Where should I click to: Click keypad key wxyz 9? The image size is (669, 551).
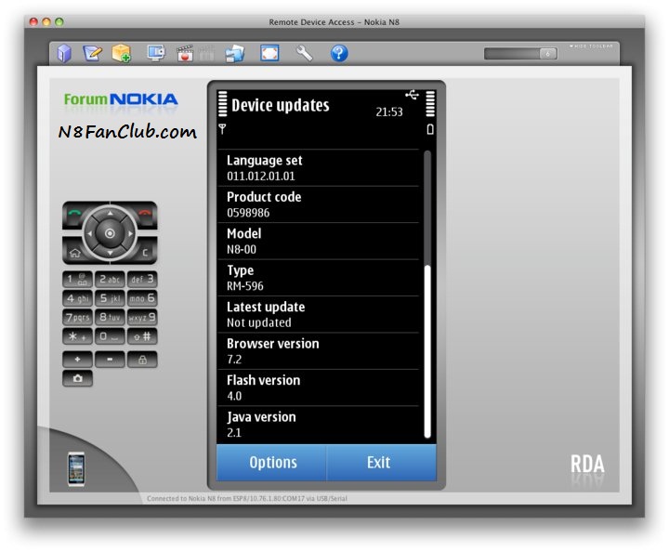142,318
